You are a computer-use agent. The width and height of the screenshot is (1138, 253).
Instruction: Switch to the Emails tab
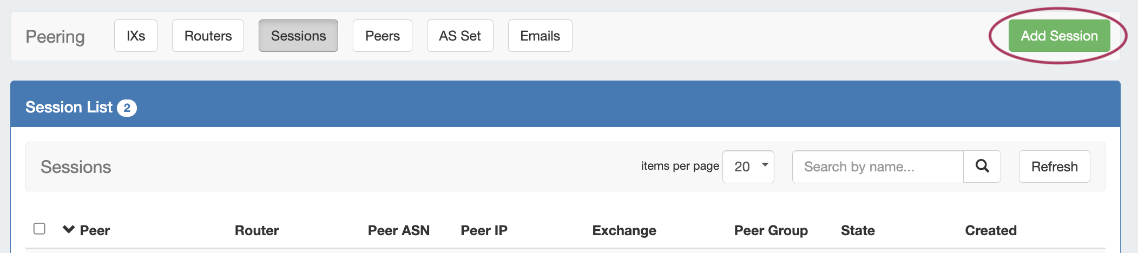(540, 36)
